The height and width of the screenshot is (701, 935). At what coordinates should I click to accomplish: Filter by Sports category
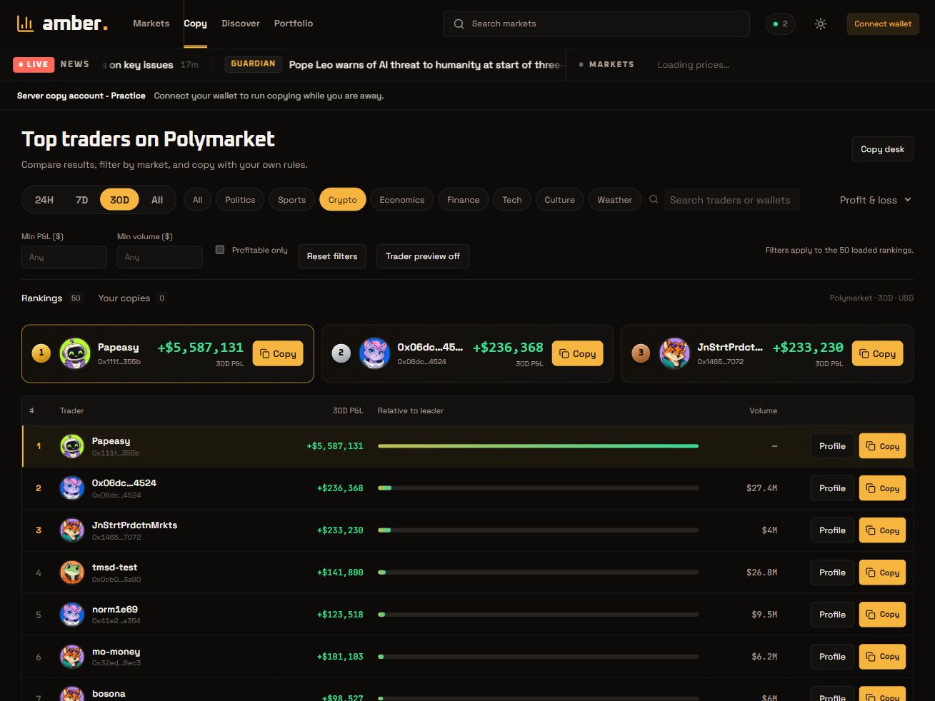pos(291,200)
